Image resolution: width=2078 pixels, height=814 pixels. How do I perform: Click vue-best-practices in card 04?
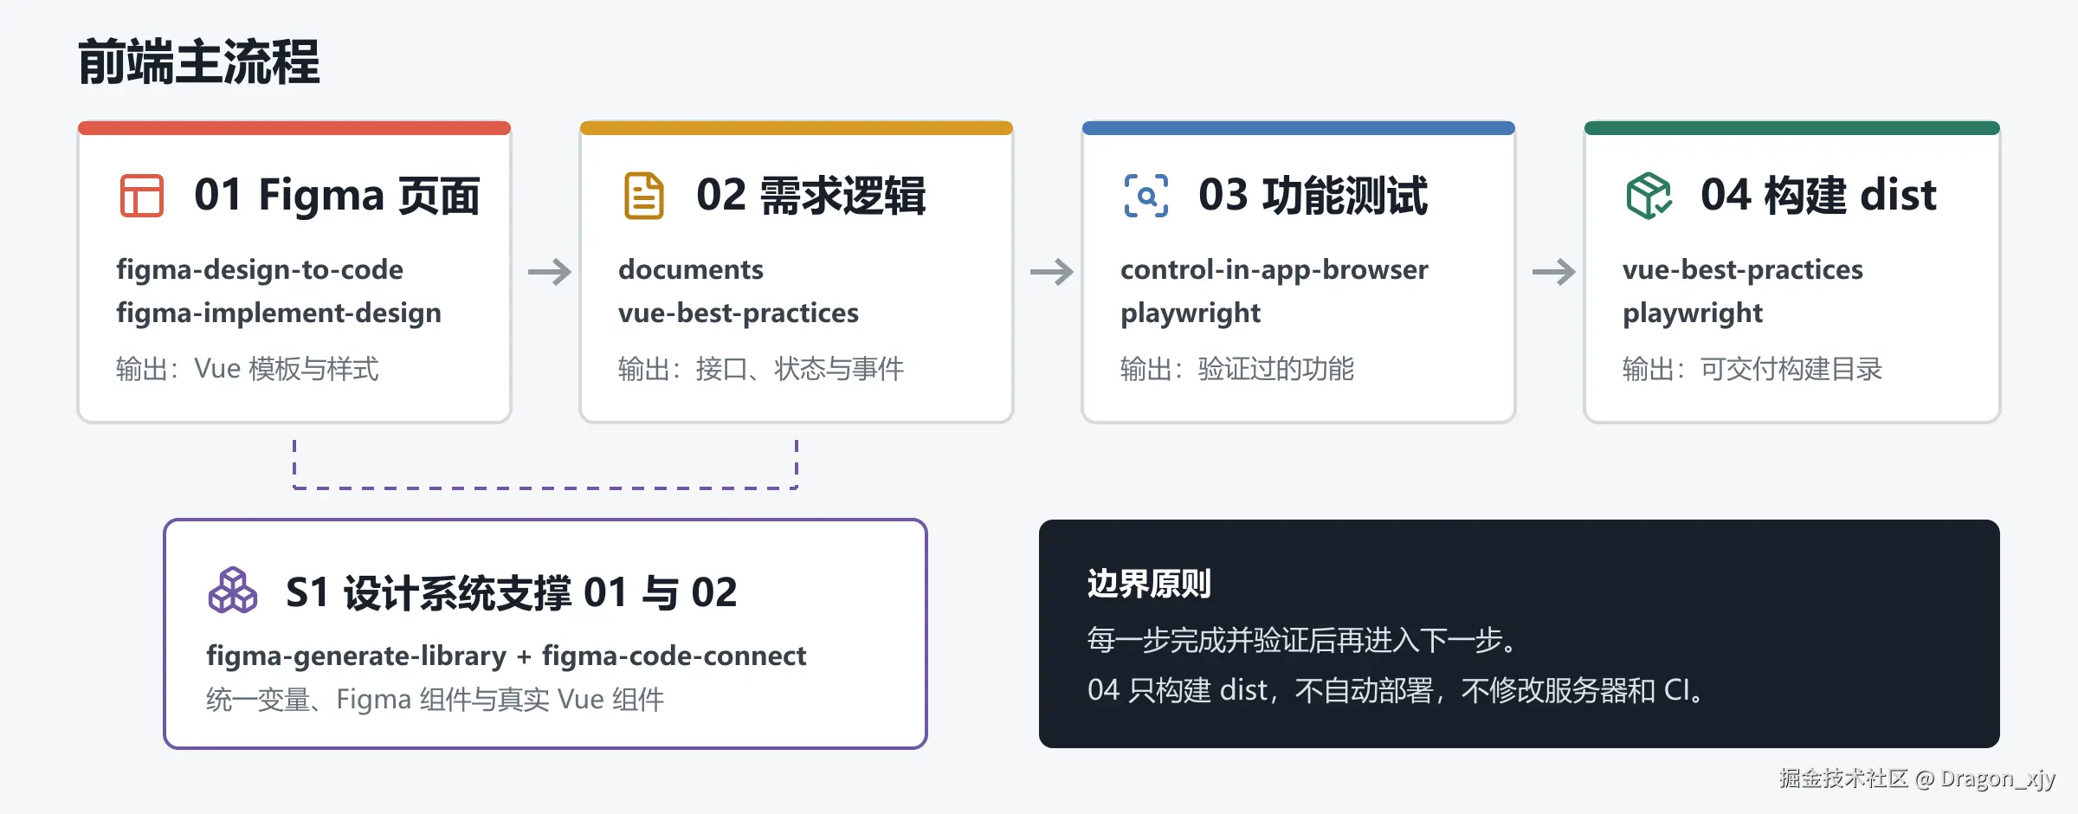(1743, 270)
